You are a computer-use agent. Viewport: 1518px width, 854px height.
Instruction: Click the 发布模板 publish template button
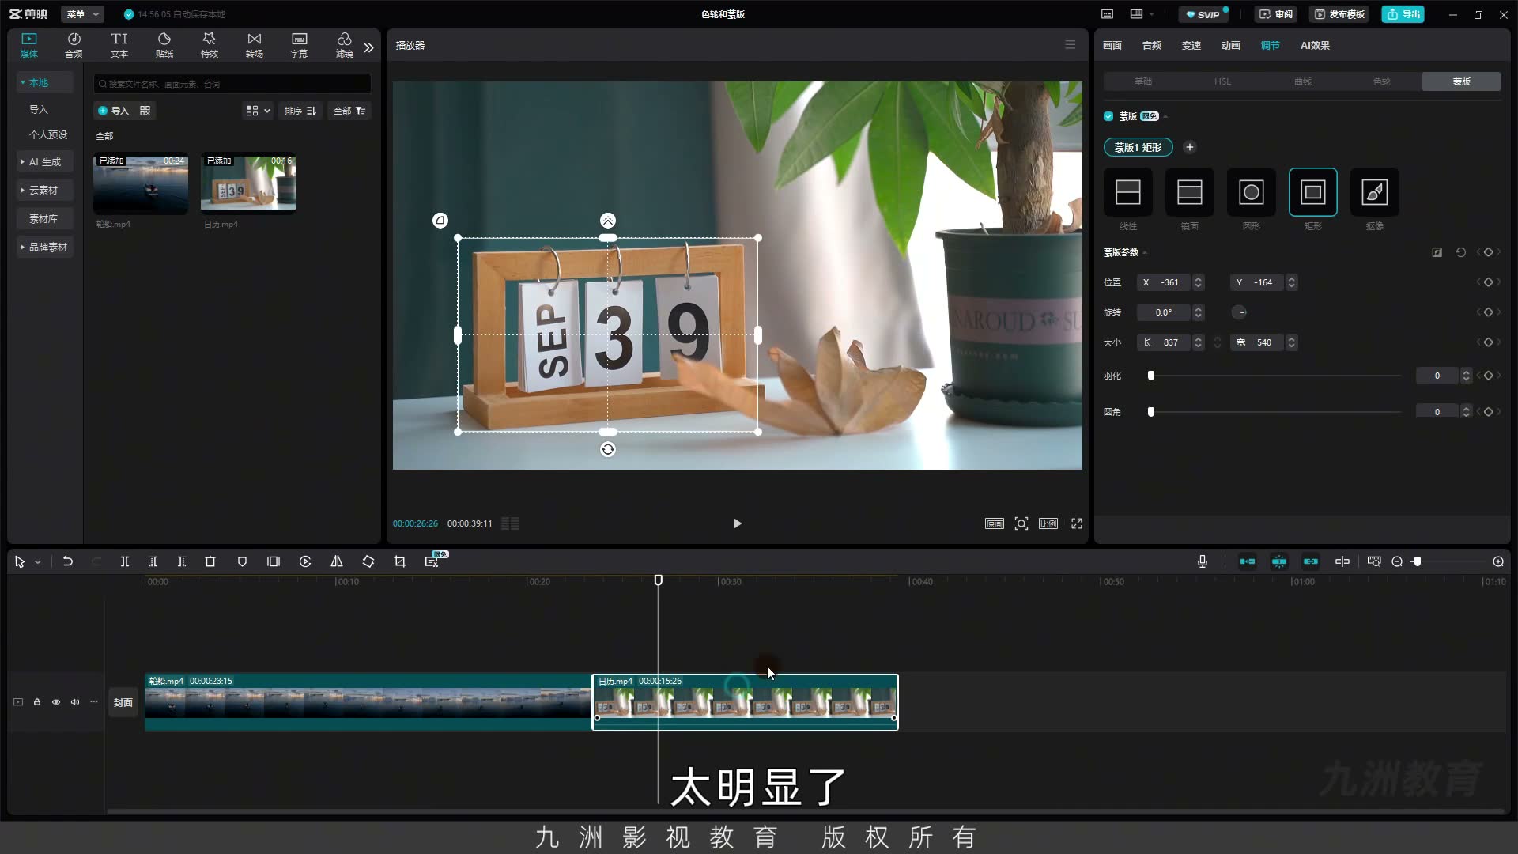[1340, 14]
